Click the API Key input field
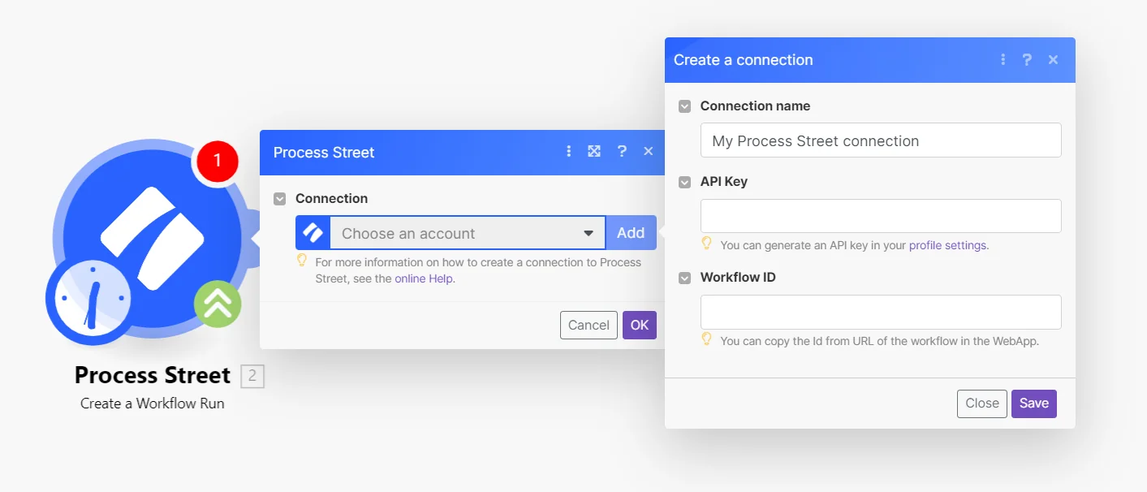This screenshot has height=492, width=1147. (881, 216)
